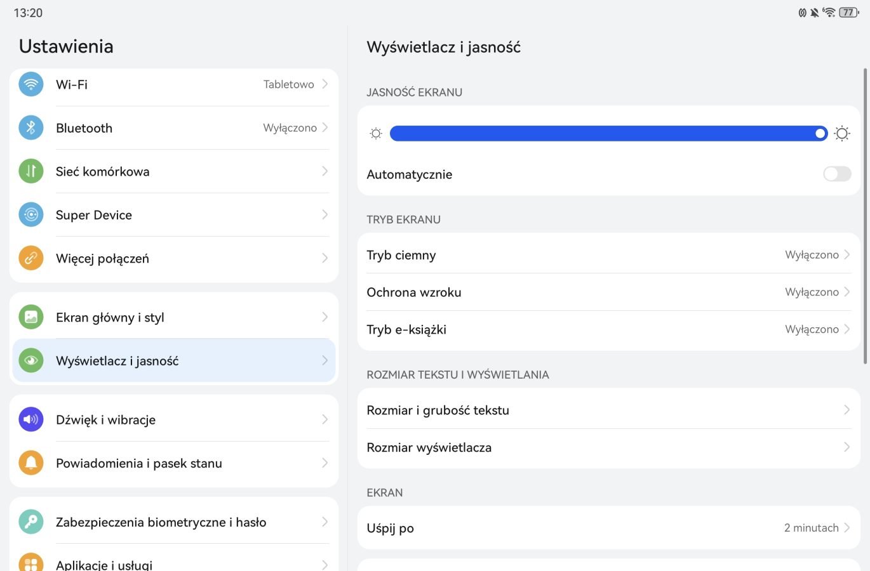The width and height of the screenshot is (870, 571).
Task: Tap the Wi-Fi status bar icon
Action: point(829,12)
